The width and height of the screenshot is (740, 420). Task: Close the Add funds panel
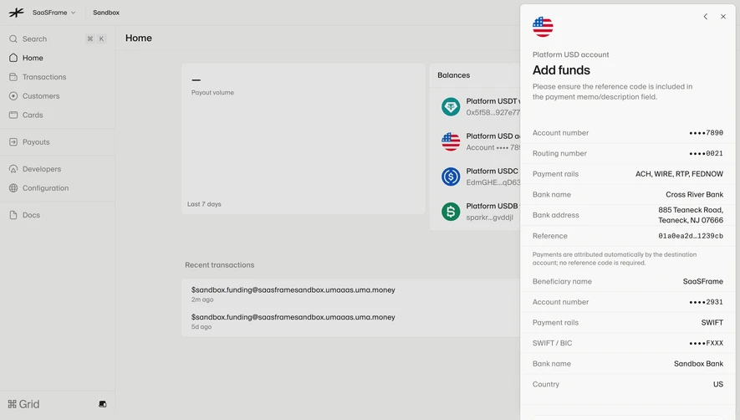pyautogui.click(x=723, y=17)
